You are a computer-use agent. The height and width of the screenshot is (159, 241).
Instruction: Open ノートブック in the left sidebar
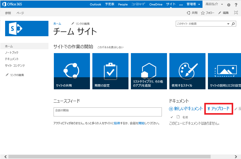coord(12,52)
